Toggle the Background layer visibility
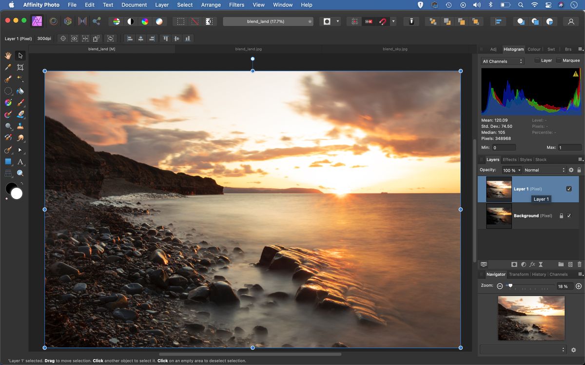The width and height of the screenshot is (585, 365). coord(568,216)
